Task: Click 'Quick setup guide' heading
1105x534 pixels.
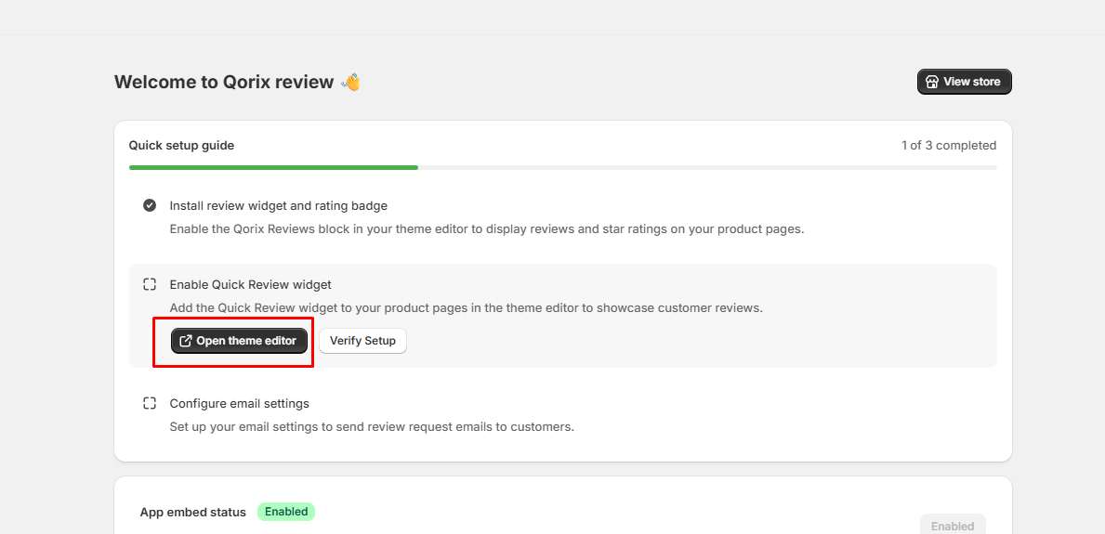Action: [x=182, y=146]
